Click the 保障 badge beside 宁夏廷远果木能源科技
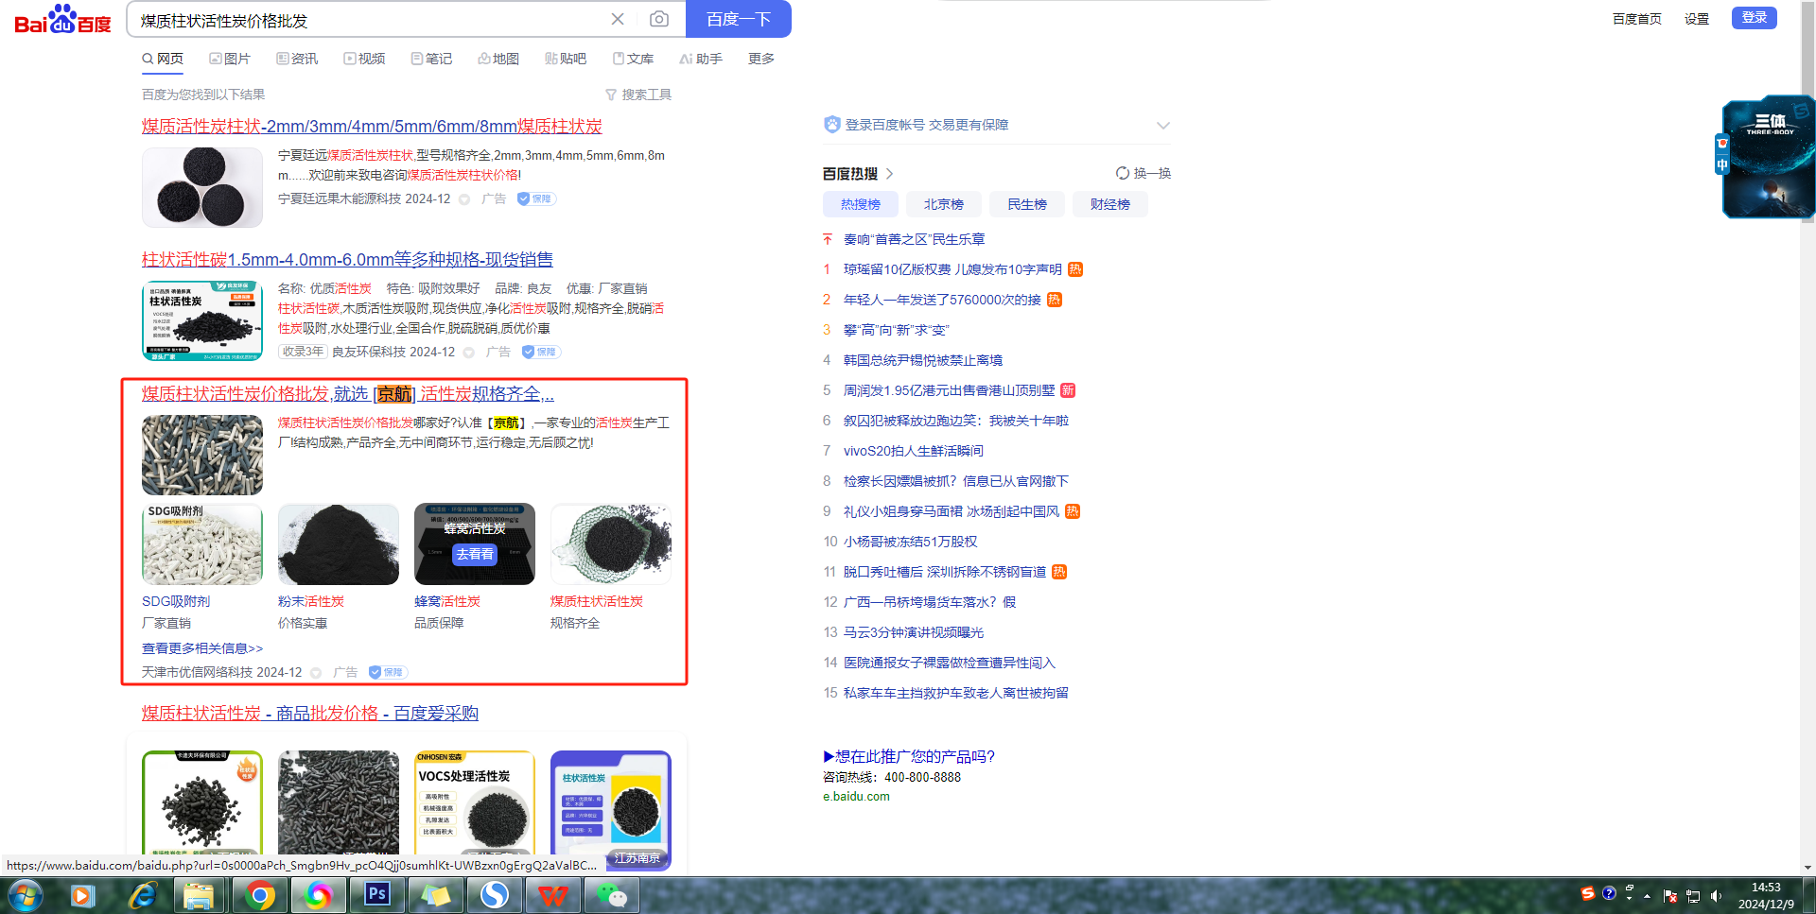Viewport: 1816px width, 914px height. (x=536, y=198)
